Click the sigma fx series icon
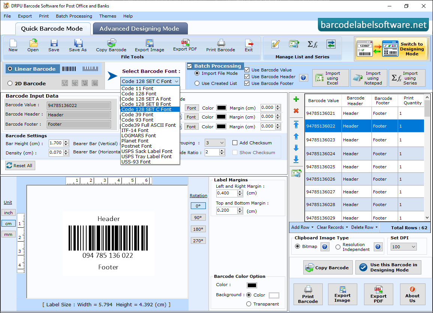This screenshot has height=313, width=433. [313, 44]
